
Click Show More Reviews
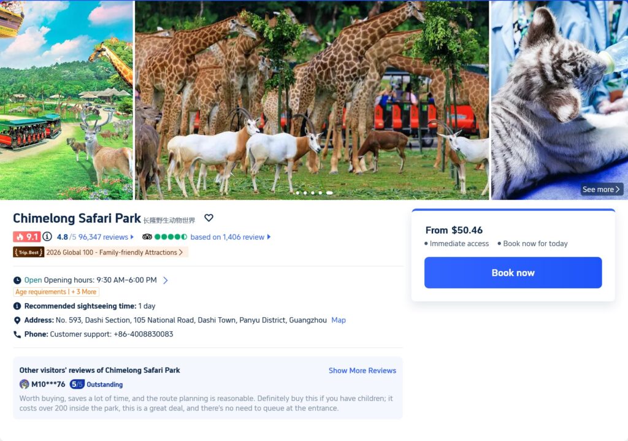[x=362, y=370]
